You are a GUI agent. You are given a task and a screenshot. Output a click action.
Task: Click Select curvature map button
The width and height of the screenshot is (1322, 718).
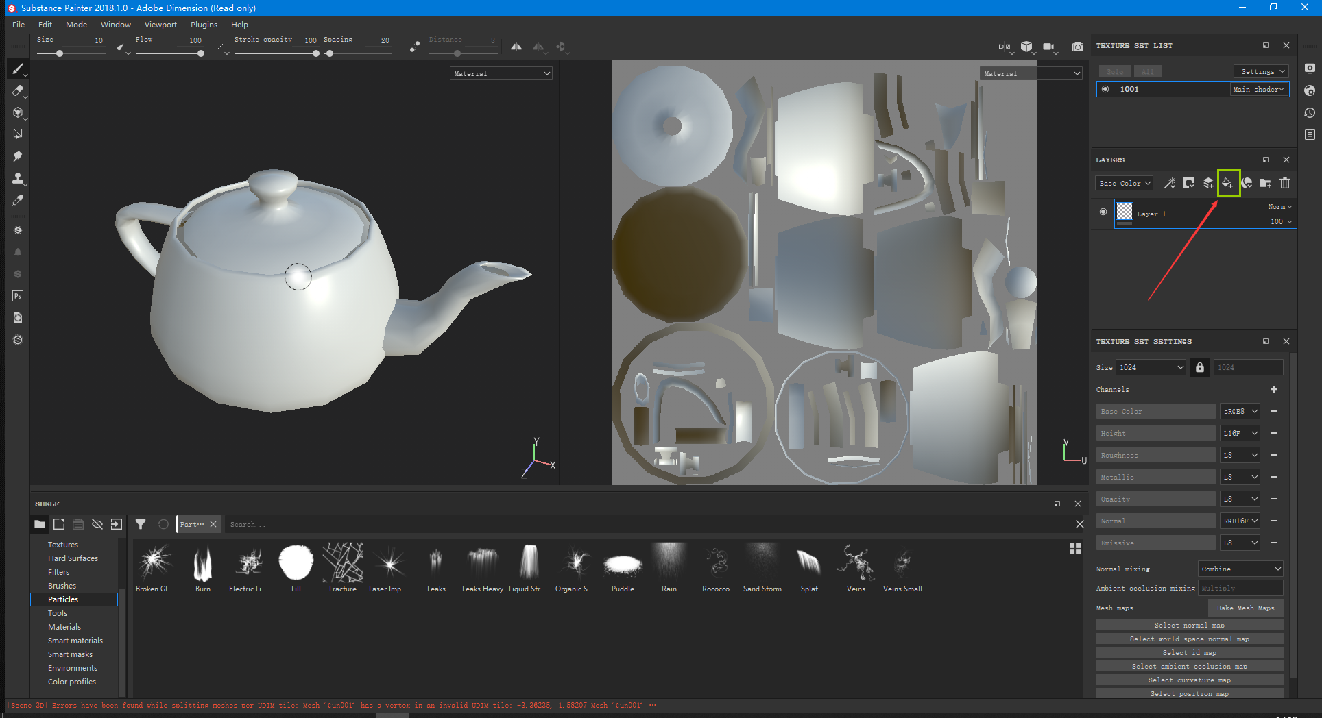click(x=1190, y=680)
